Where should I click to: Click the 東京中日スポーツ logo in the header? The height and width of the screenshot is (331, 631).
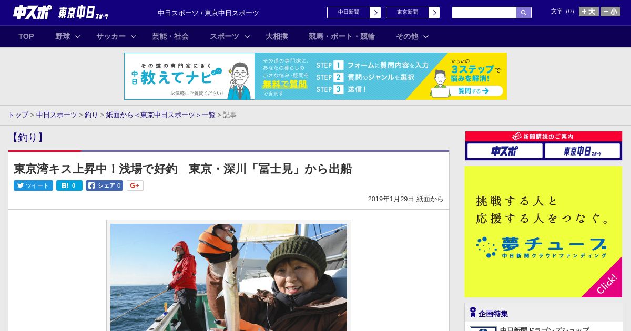84,13
